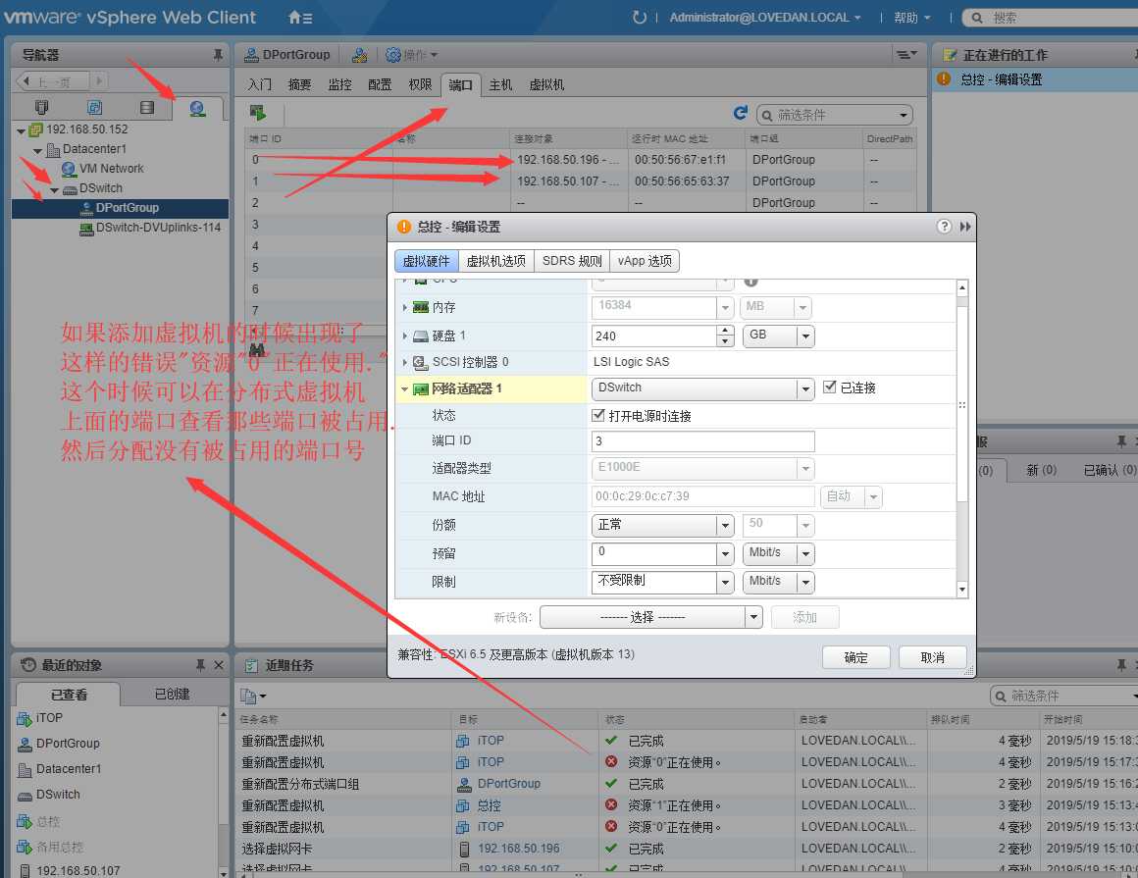Open the Administrator@LOVEDAN.LOCAL user menu
The height and width of the screenshot is (878, 1138).
pos(764,18)
